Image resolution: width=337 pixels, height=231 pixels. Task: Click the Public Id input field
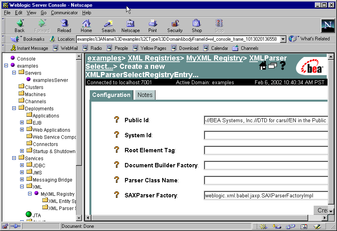coord(266,120)
